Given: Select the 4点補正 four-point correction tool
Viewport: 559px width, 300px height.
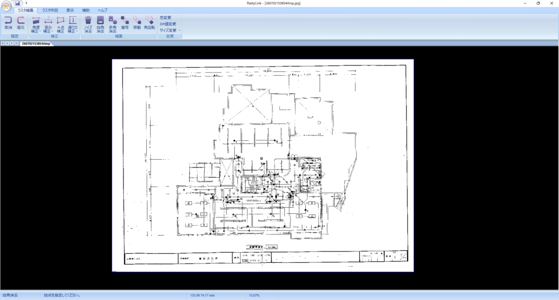Looking at the screenshot, I should click(61, 25).
